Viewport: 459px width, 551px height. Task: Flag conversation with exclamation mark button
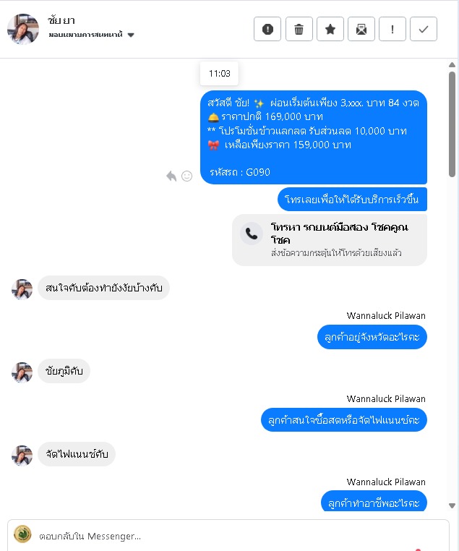coord(392,29)
